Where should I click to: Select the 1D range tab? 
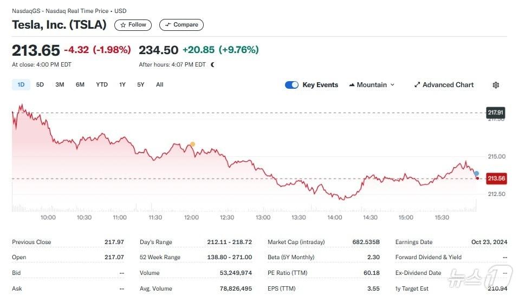21,84
